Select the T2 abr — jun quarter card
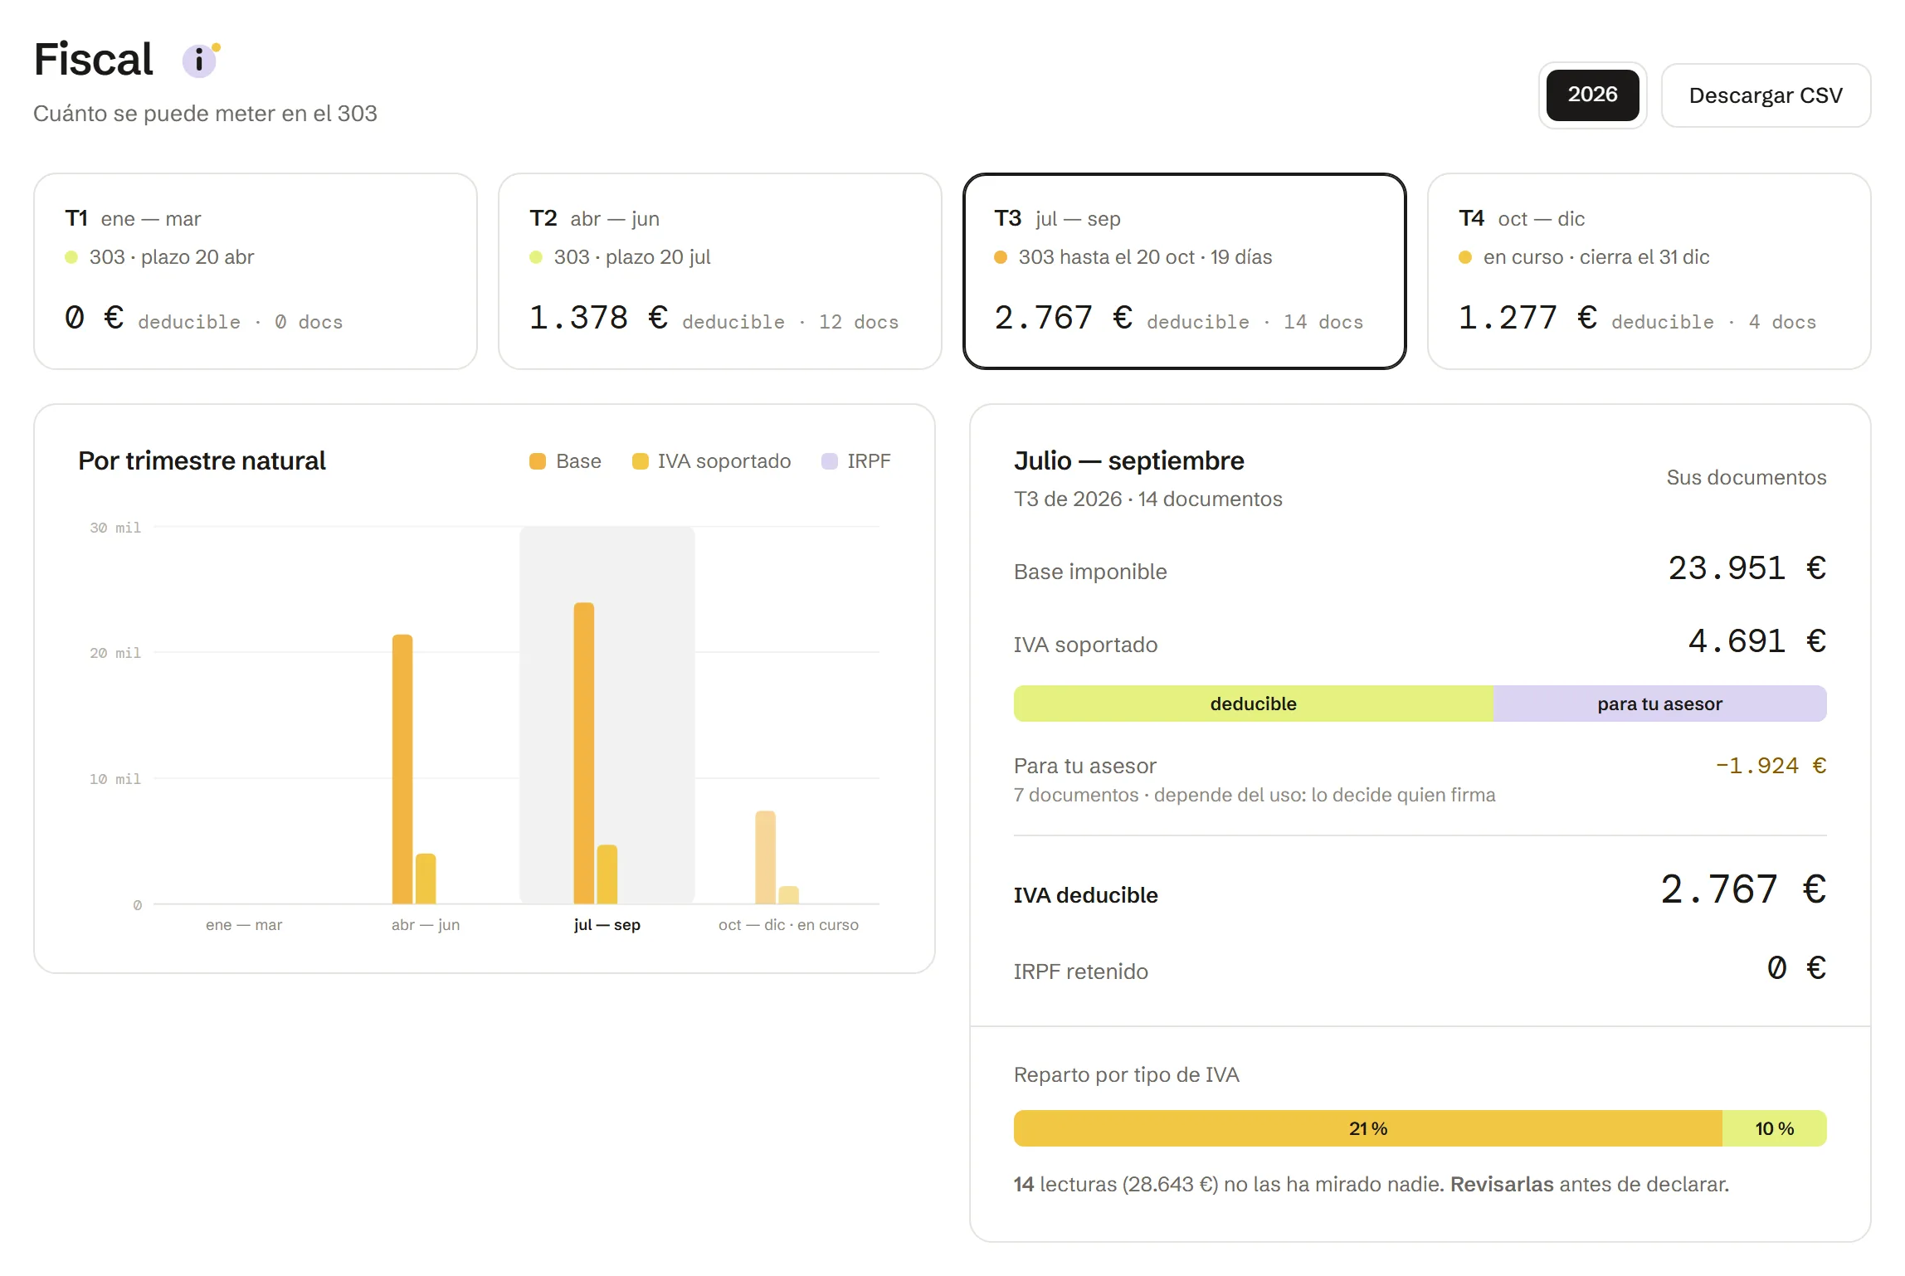The height and width of the screenshot is (1276, 1905). (x=720, y=271)
